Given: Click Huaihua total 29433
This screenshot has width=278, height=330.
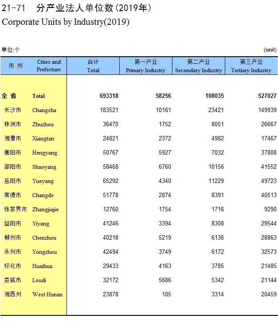Looking at the screenshot, I should (x=110, y=266).
